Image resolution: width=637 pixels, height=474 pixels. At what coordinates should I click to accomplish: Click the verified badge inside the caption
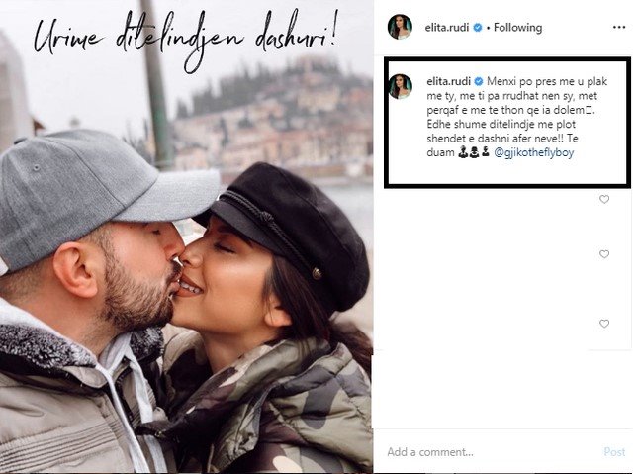[479, 81]
